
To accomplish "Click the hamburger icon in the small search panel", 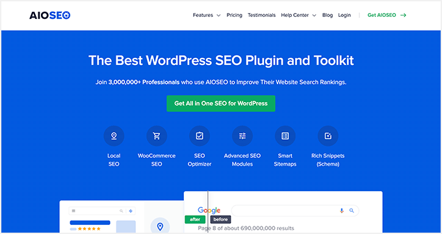I will 73,211.
